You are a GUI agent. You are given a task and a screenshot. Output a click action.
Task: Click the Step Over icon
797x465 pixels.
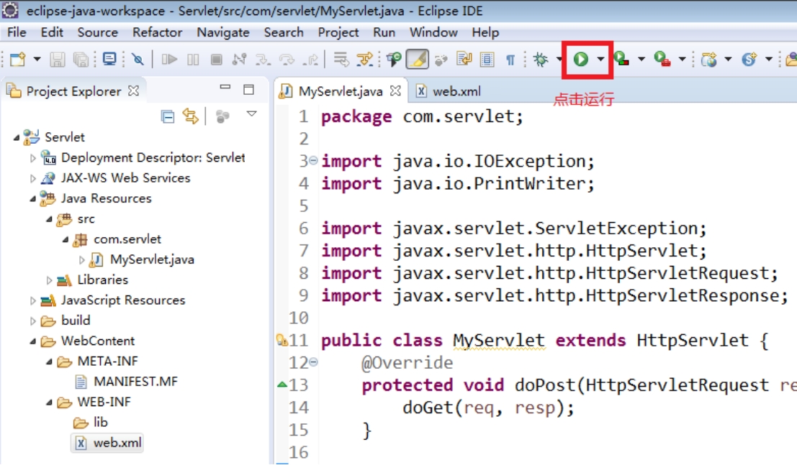tap(287, 60)
